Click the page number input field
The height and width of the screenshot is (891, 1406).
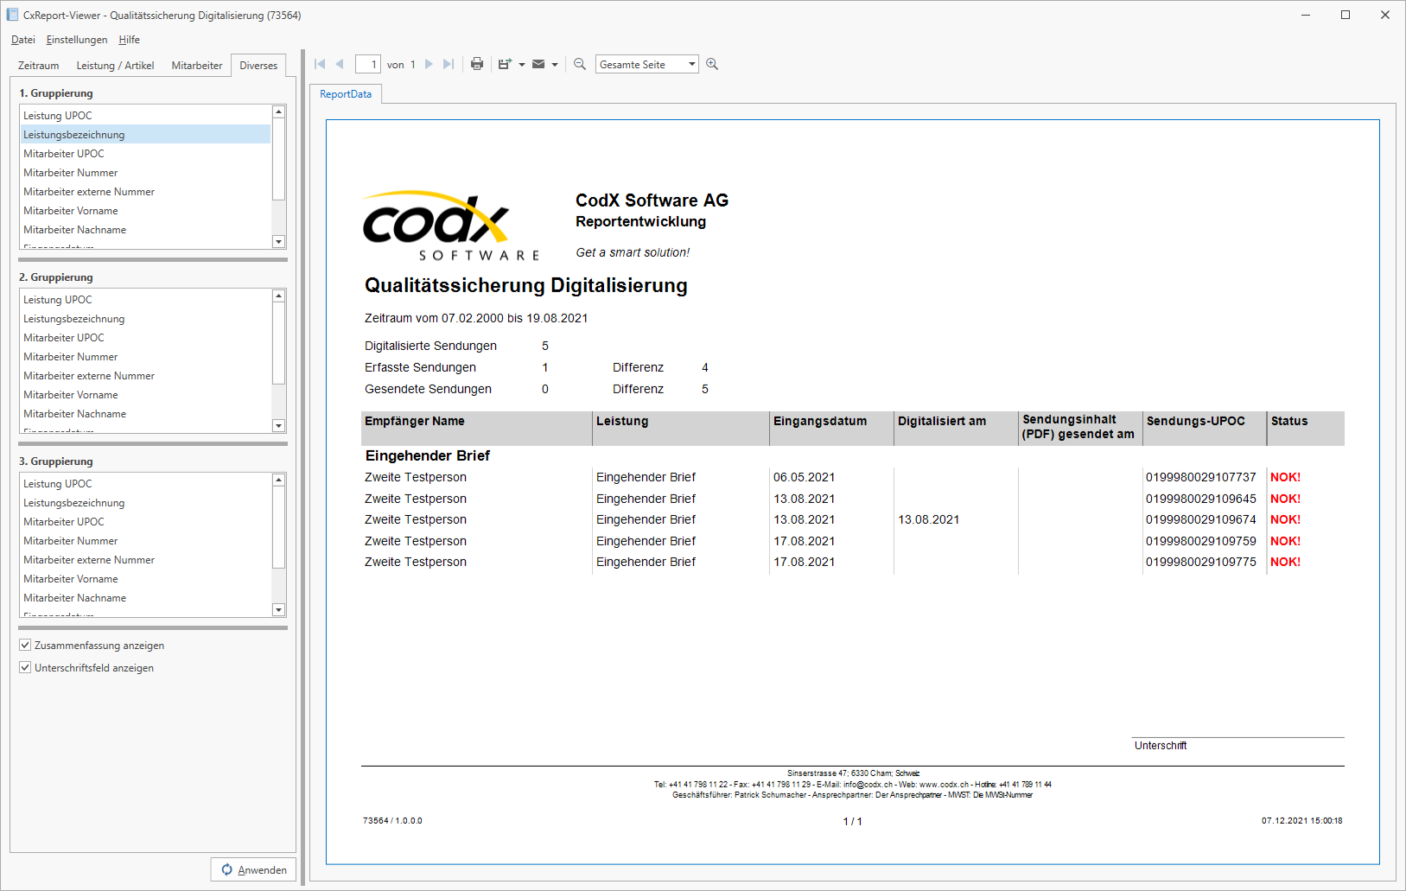click(368, 65)
